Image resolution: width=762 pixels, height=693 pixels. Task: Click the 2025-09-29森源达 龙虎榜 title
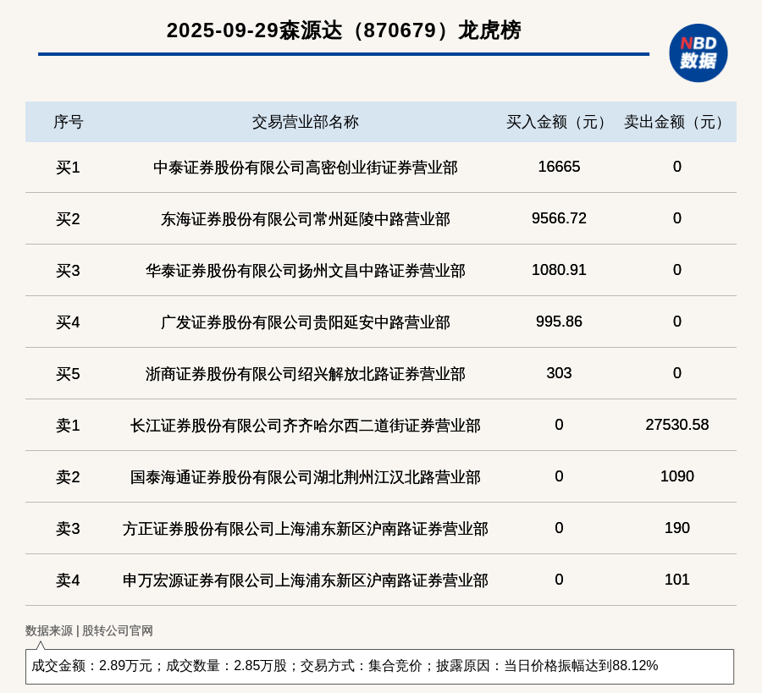pos(344,30)
